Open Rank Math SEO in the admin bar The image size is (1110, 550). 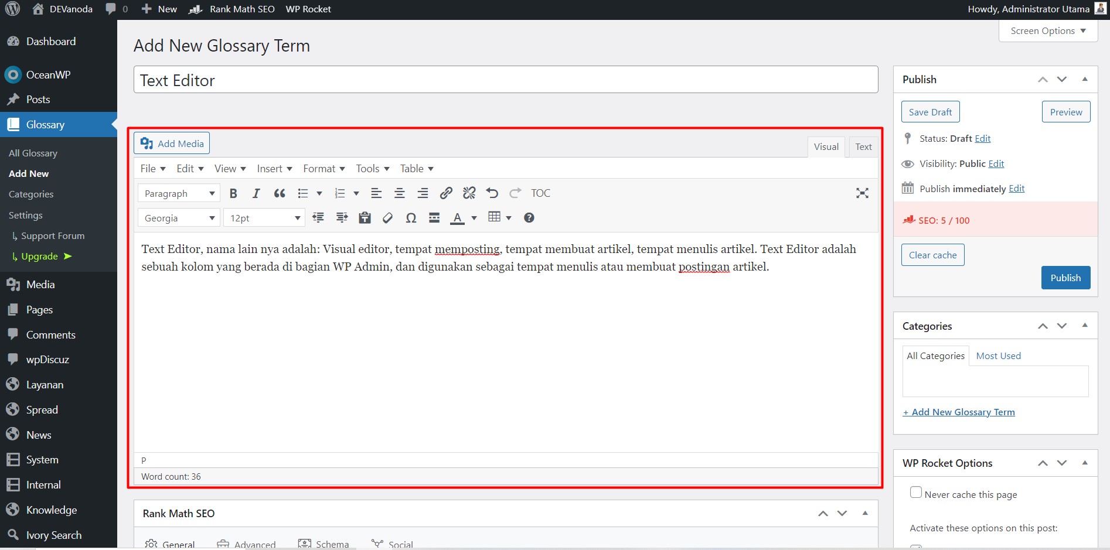click(232, 9)
